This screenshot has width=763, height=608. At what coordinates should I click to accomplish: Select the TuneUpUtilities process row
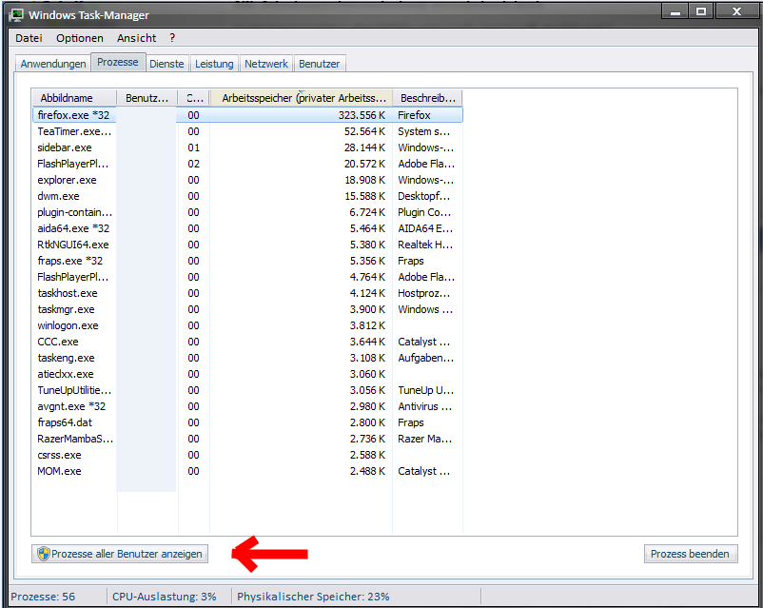click(247, 390)
